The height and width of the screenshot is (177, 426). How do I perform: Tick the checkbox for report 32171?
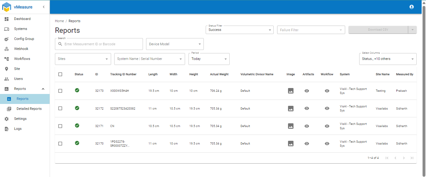[60, 126]
